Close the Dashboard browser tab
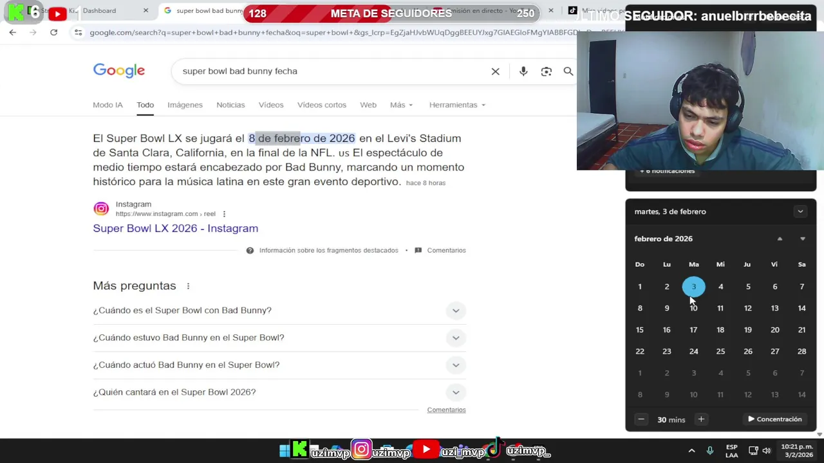This screenshot has width=824, height=463. (145, 10)
